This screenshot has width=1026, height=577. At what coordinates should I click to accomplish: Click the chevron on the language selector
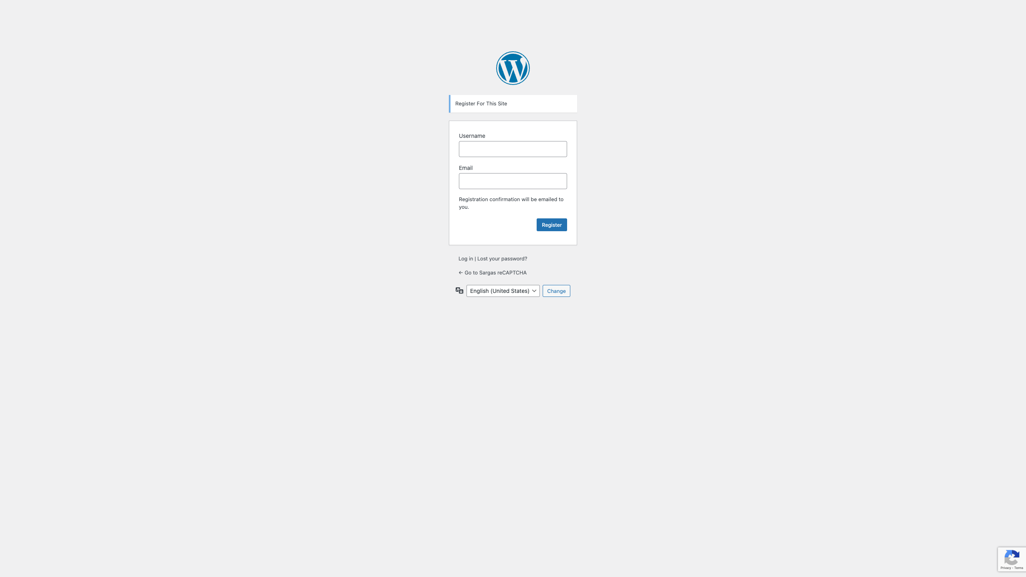click(x=534, y=291)
